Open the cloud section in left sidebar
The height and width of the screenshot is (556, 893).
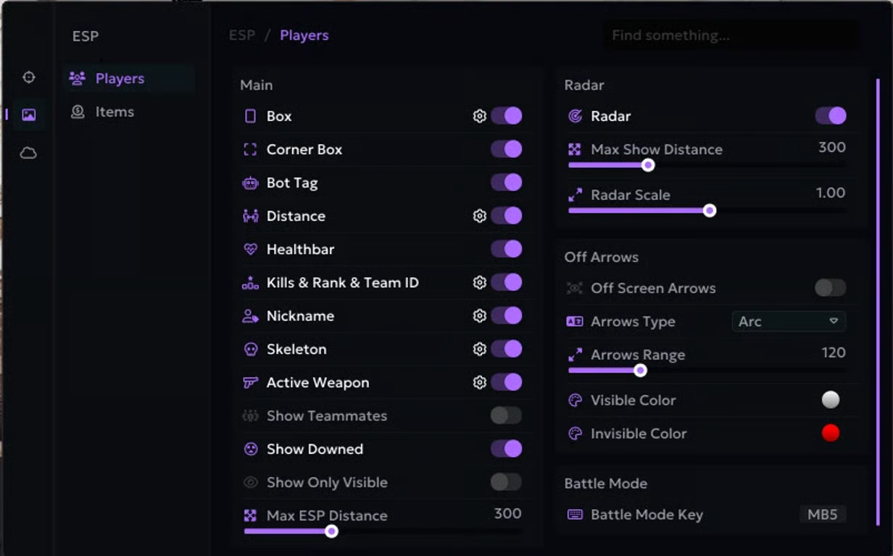28,153
